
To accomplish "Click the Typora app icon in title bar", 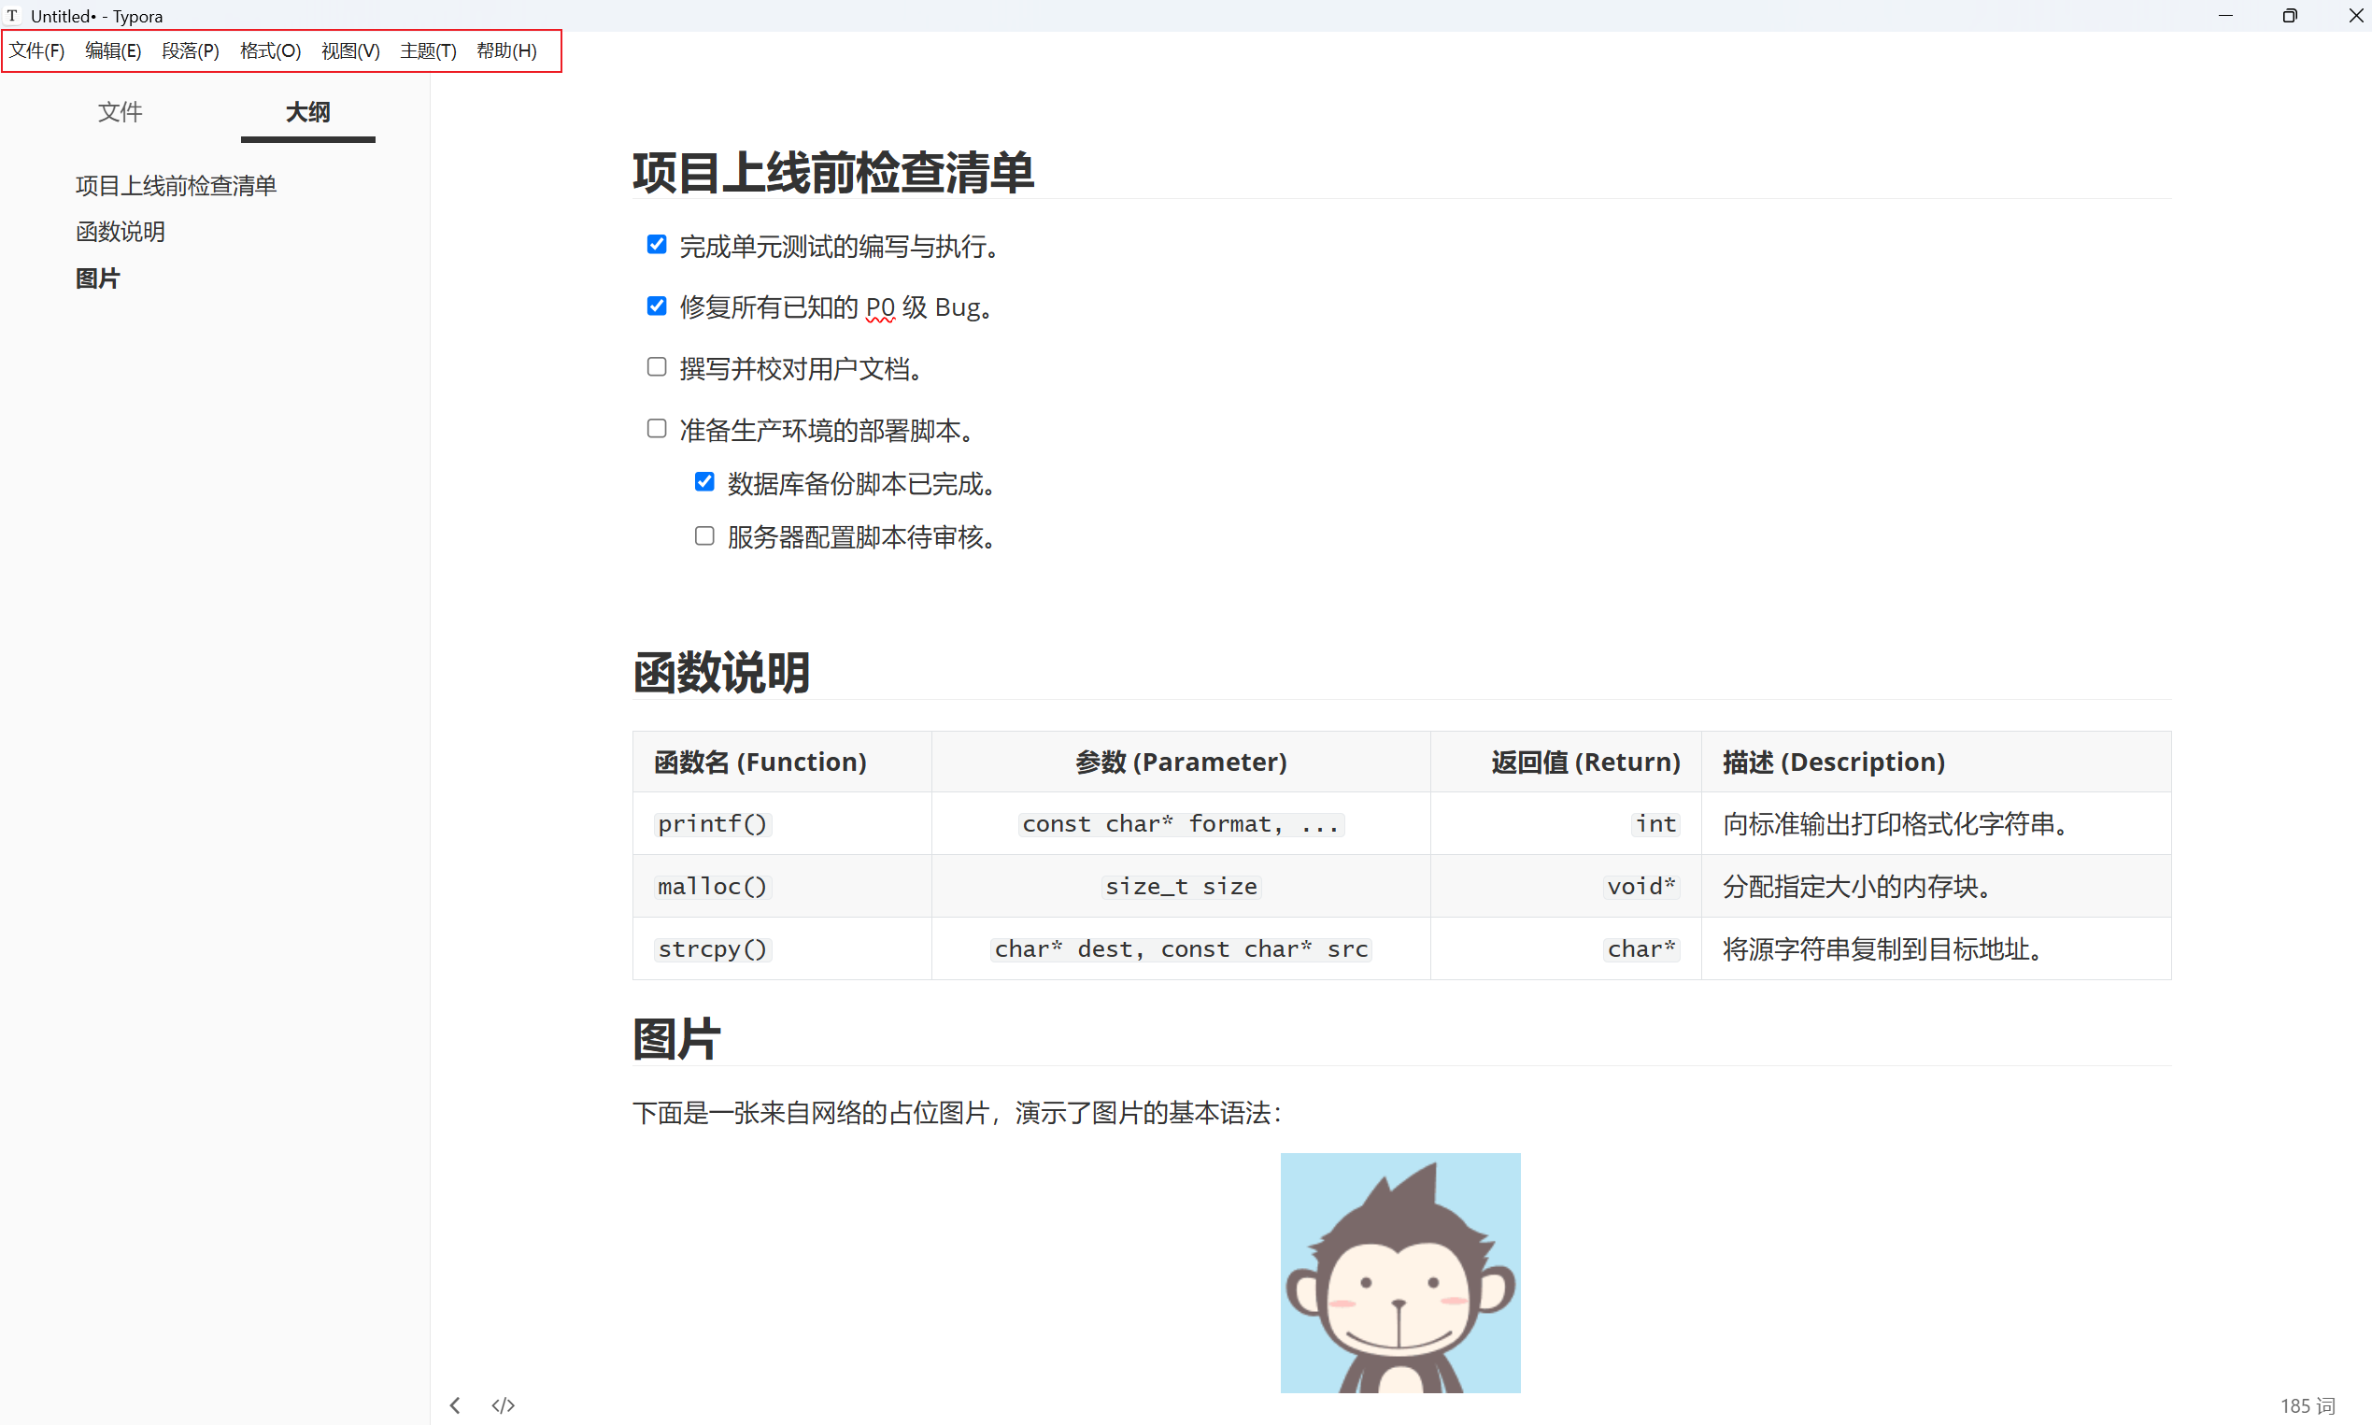I will (x=12, y=15).
